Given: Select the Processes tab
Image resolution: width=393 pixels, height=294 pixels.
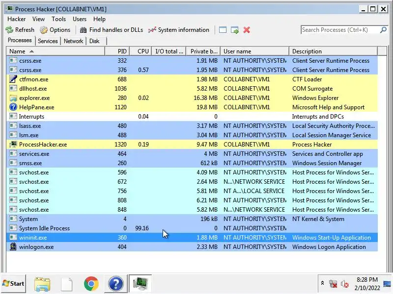Looking at the screenshot, I should coord(20,40).
